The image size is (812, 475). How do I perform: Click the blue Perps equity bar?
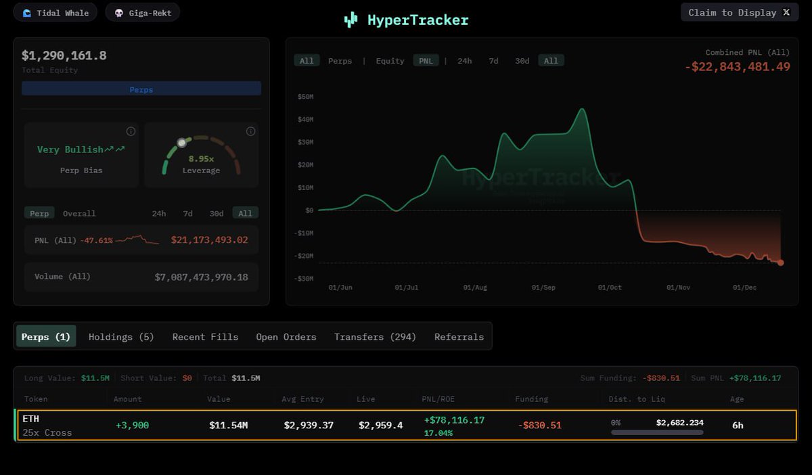[141, 89]
